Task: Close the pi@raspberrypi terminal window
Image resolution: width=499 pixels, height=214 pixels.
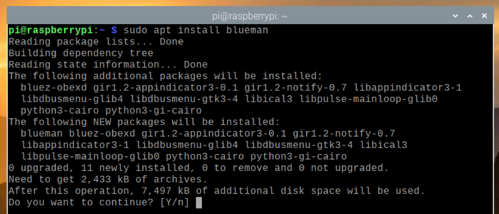Action: 485,16
